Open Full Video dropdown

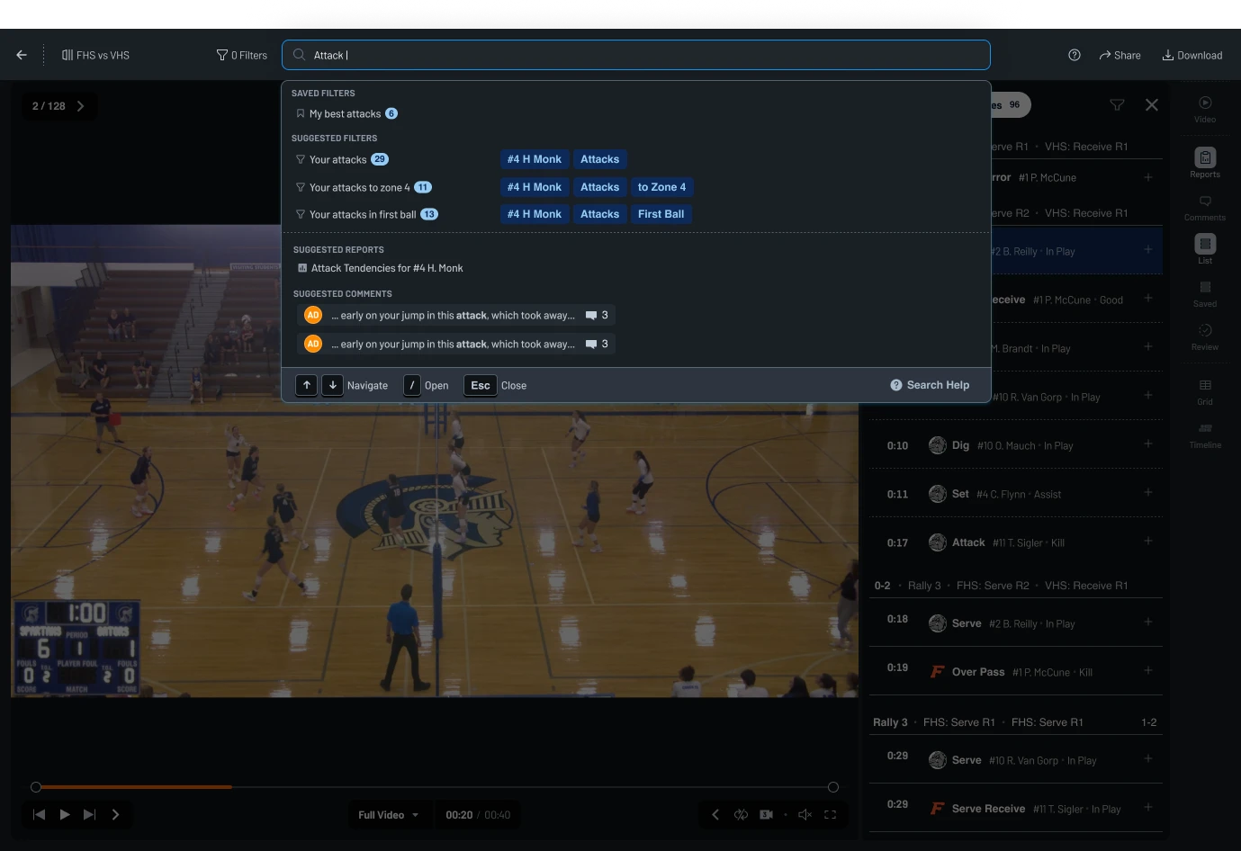388,815
